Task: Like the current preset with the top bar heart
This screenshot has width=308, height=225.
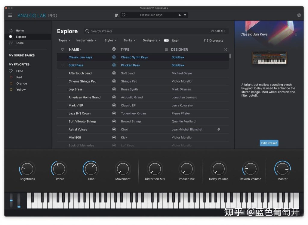Action: [x=124, y=15]
